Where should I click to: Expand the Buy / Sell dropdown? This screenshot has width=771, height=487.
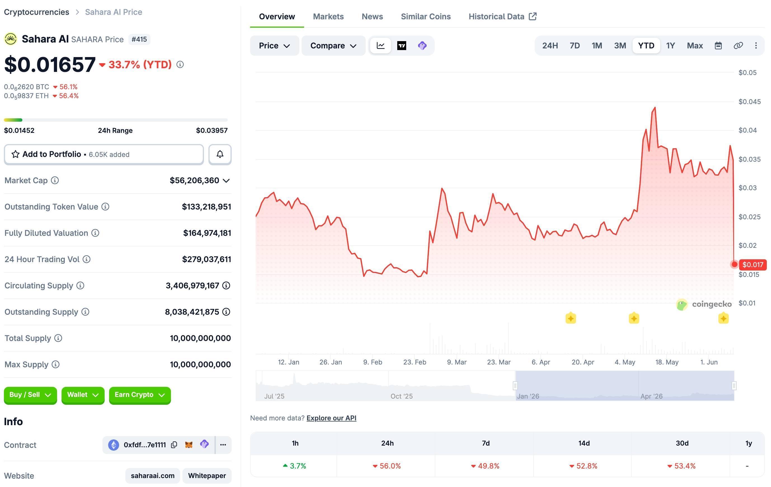point(30,395)
